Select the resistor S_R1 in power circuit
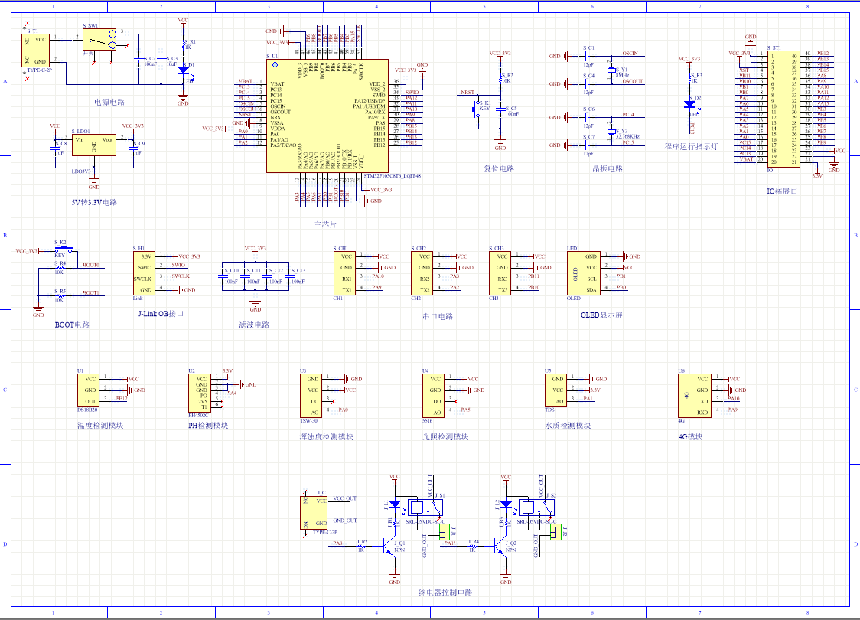Viewport: 860px width, 620px height. [x=183, y=45]
